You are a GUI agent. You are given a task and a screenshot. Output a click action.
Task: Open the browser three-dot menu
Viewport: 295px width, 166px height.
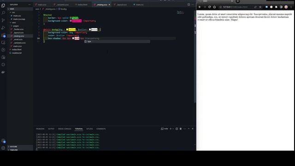[291, 7]
